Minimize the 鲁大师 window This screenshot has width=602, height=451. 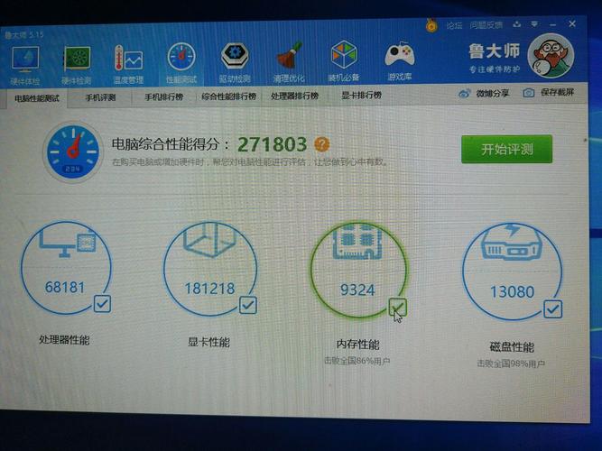(553, 24)
